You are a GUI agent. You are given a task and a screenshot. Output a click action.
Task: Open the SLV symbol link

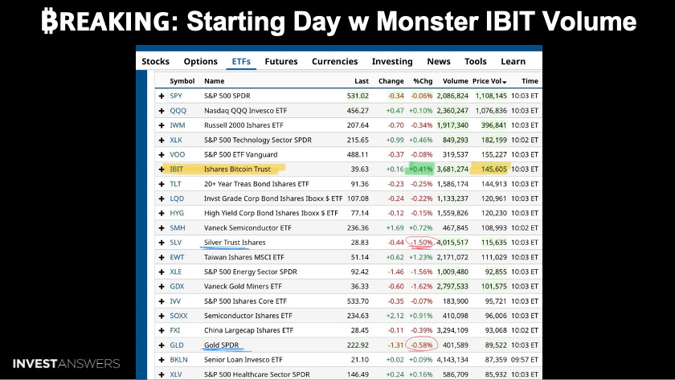point(176,243)
